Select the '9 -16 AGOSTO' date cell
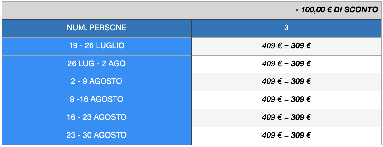 pos(97,99)
